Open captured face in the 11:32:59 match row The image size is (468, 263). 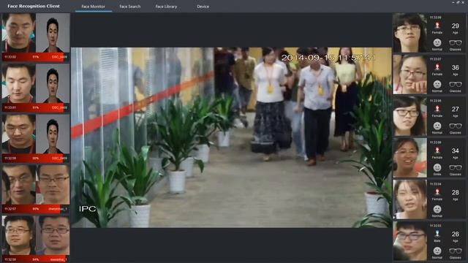pyautogui.click(x=19, y=134)
